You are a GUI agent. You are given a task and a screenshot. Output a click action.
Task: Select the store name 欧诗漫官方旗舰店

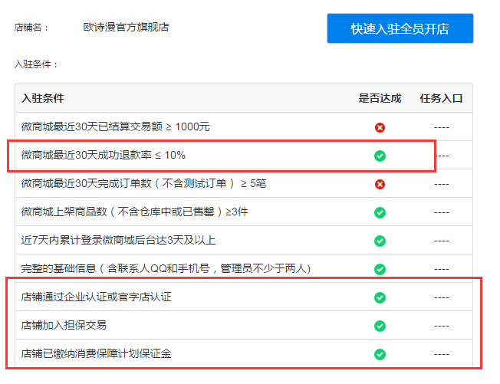tap(126, 27)
